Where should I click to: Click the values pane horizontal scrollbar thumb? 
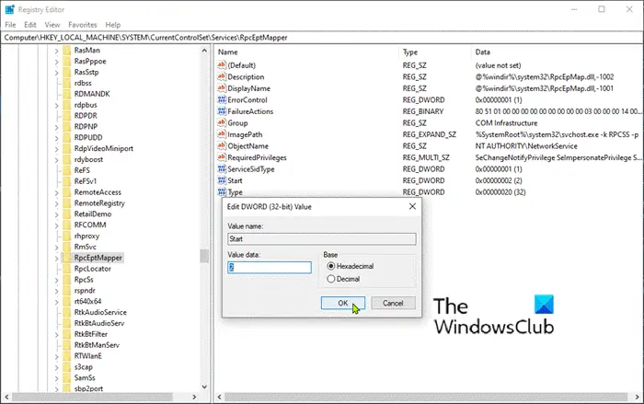(x=426, y=397)
